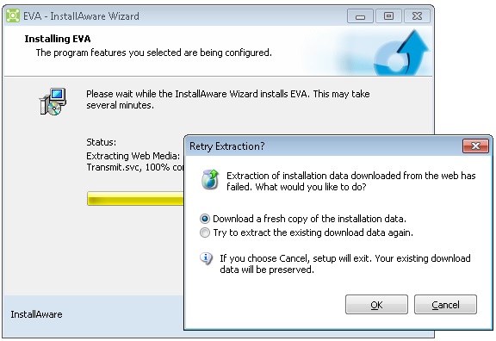Click the 'Installing EVA' heading text
Viewport: 496px width, 341px height.
click(58, 39)
